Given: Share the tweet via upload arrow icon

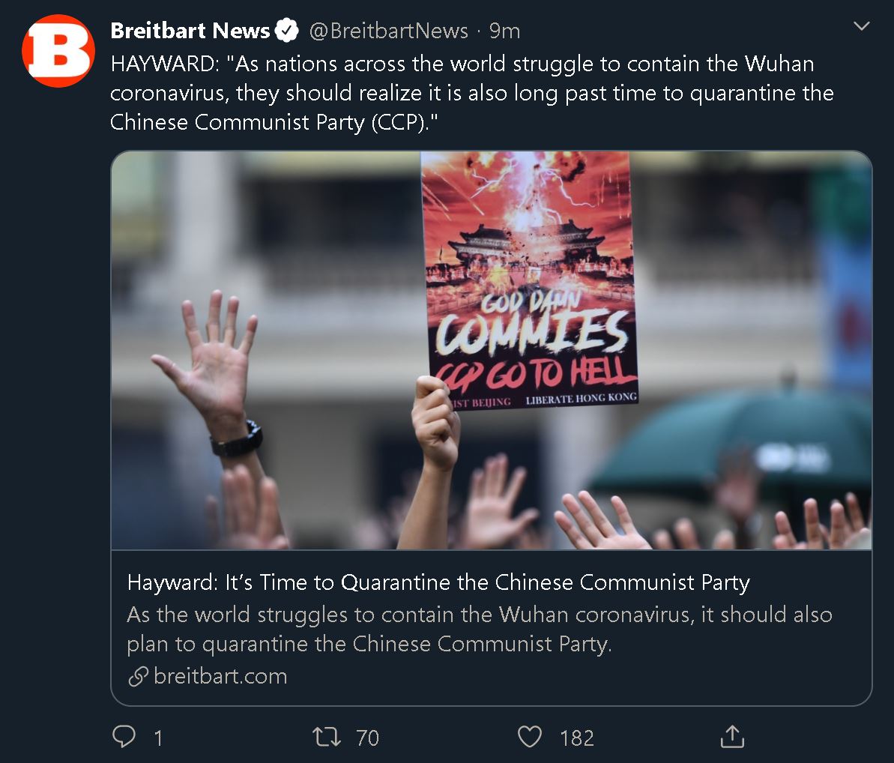Looking at the screenshot, I should [732, 736].
